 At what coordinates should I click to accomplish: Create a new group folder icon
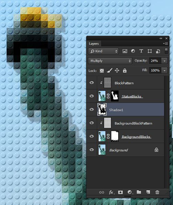click(x=139, y=192)
